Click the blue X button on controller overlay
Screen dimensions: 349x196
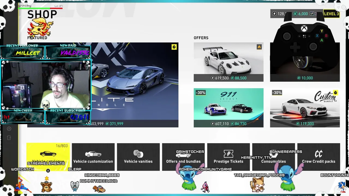pos(317,36)
